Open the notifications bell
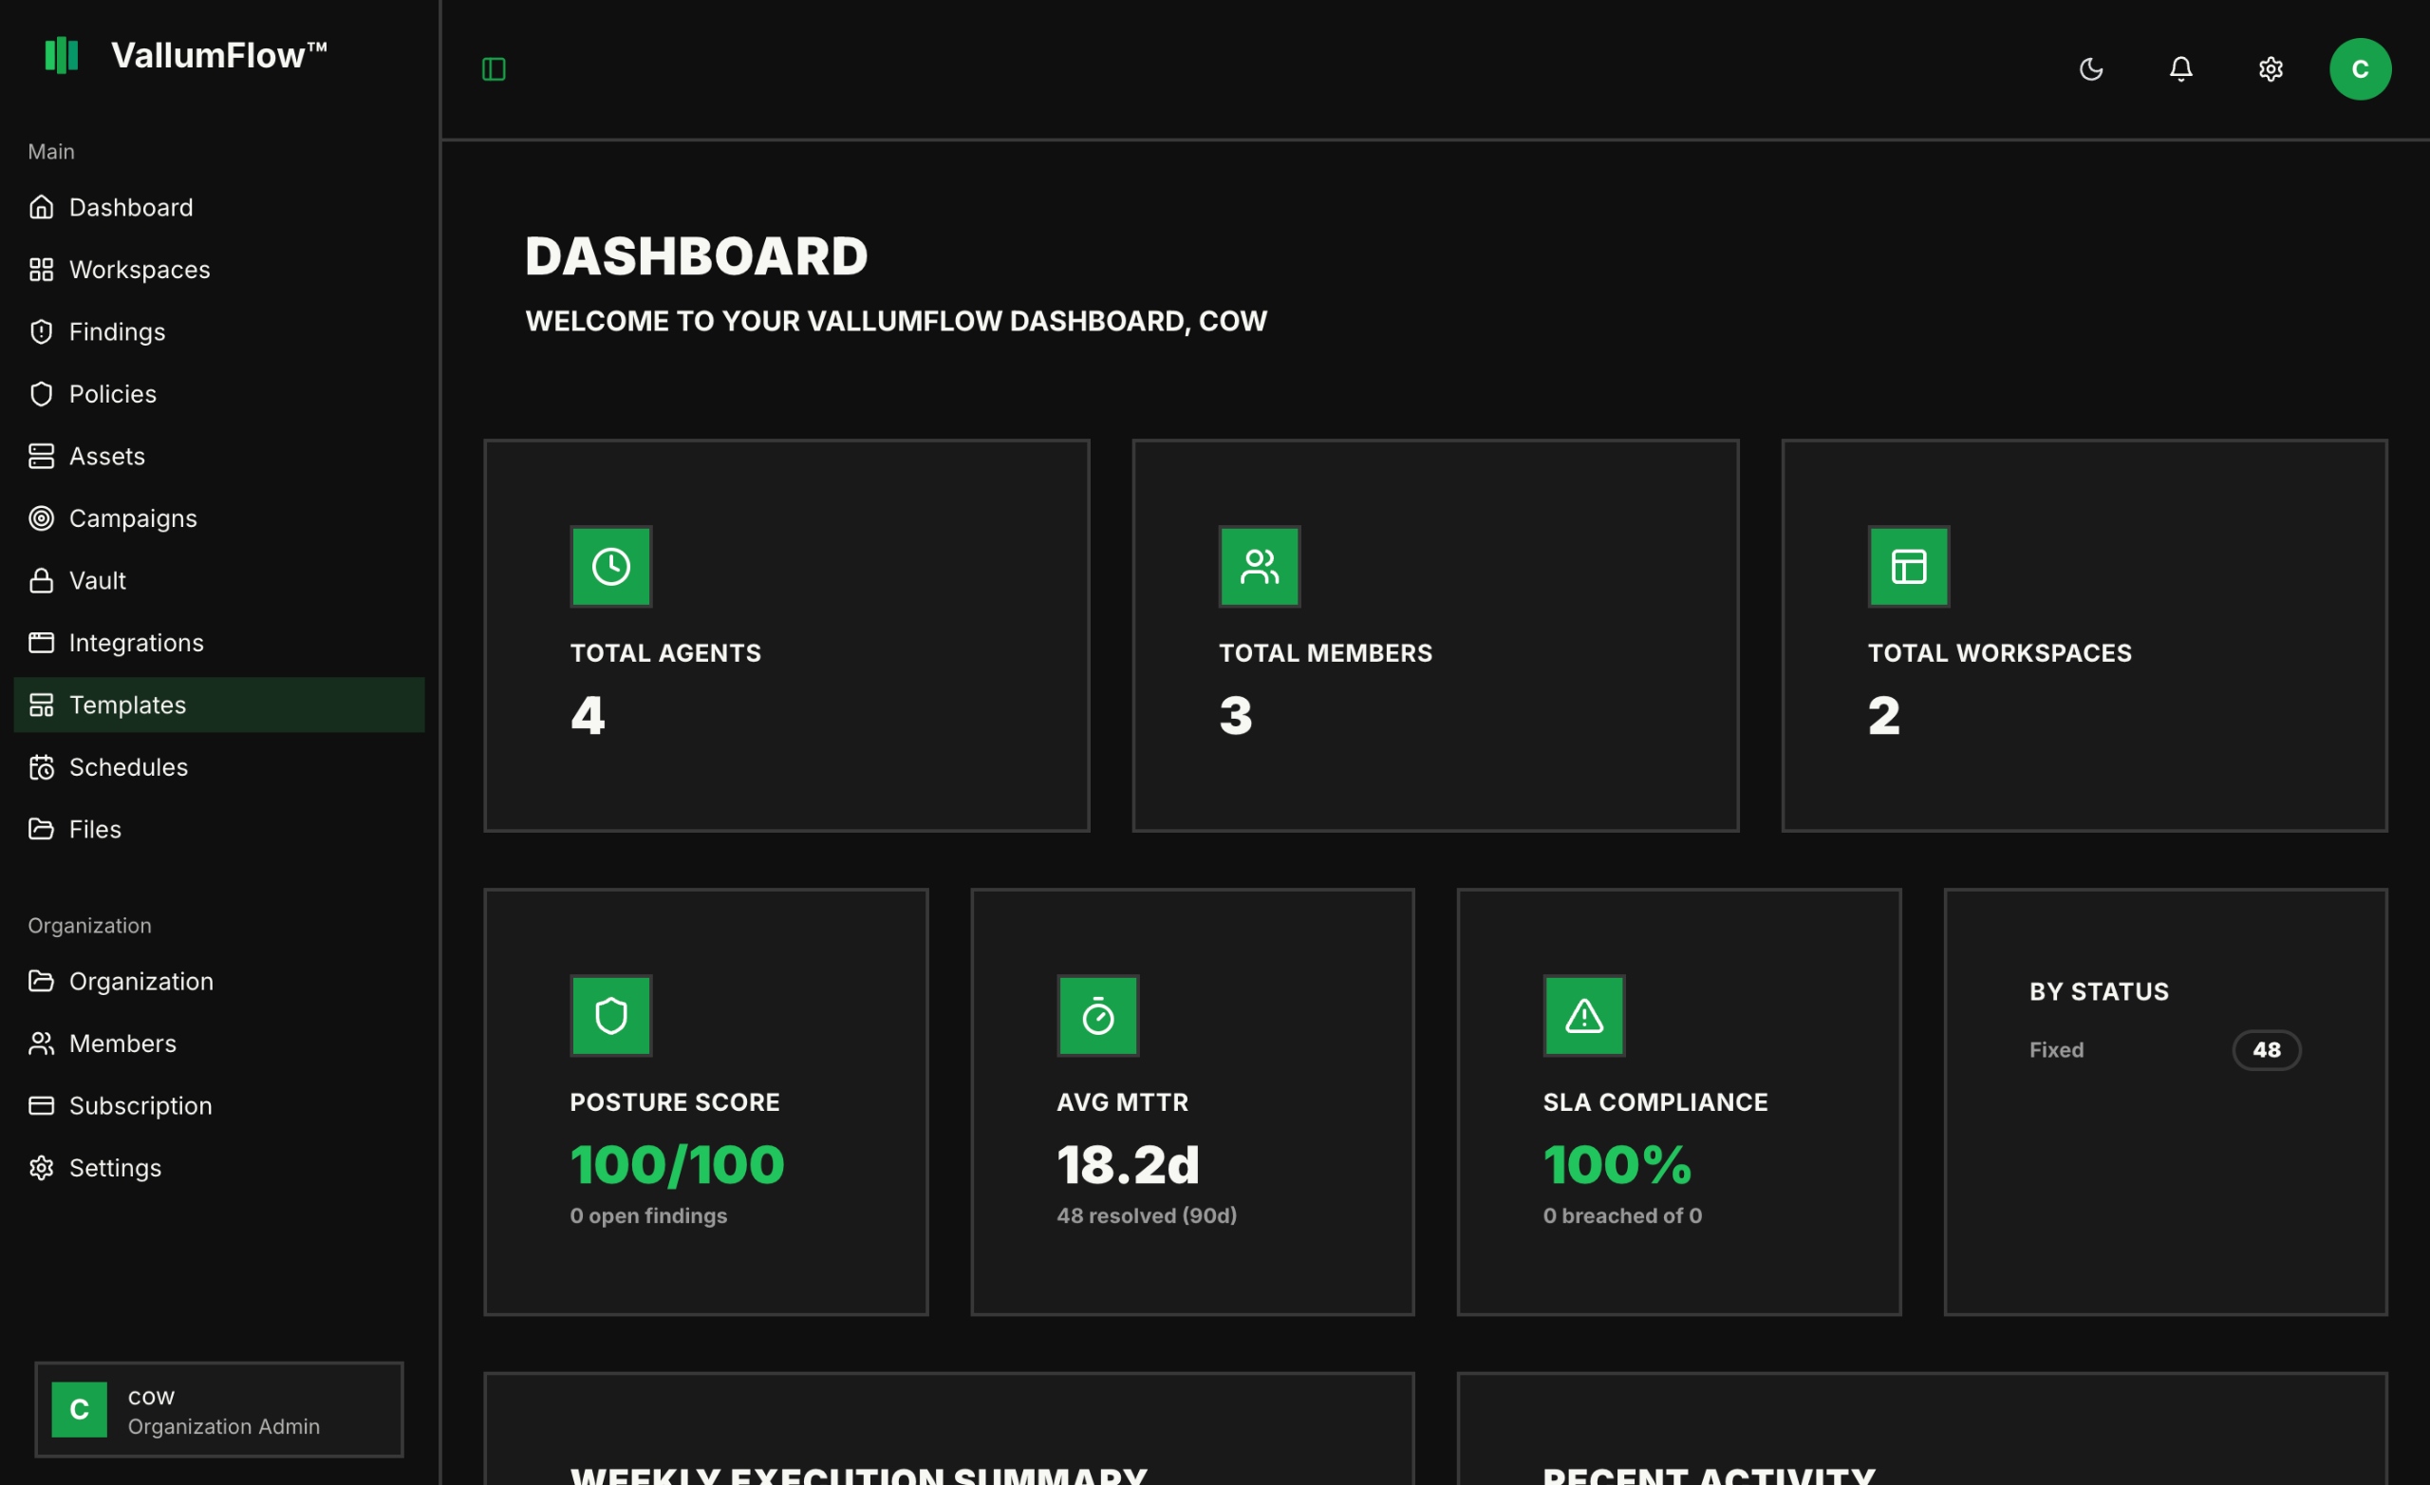Image resolution: width=2430 pixels, height=1485 pixels. pyautogui.click(x=2180, y=69)
